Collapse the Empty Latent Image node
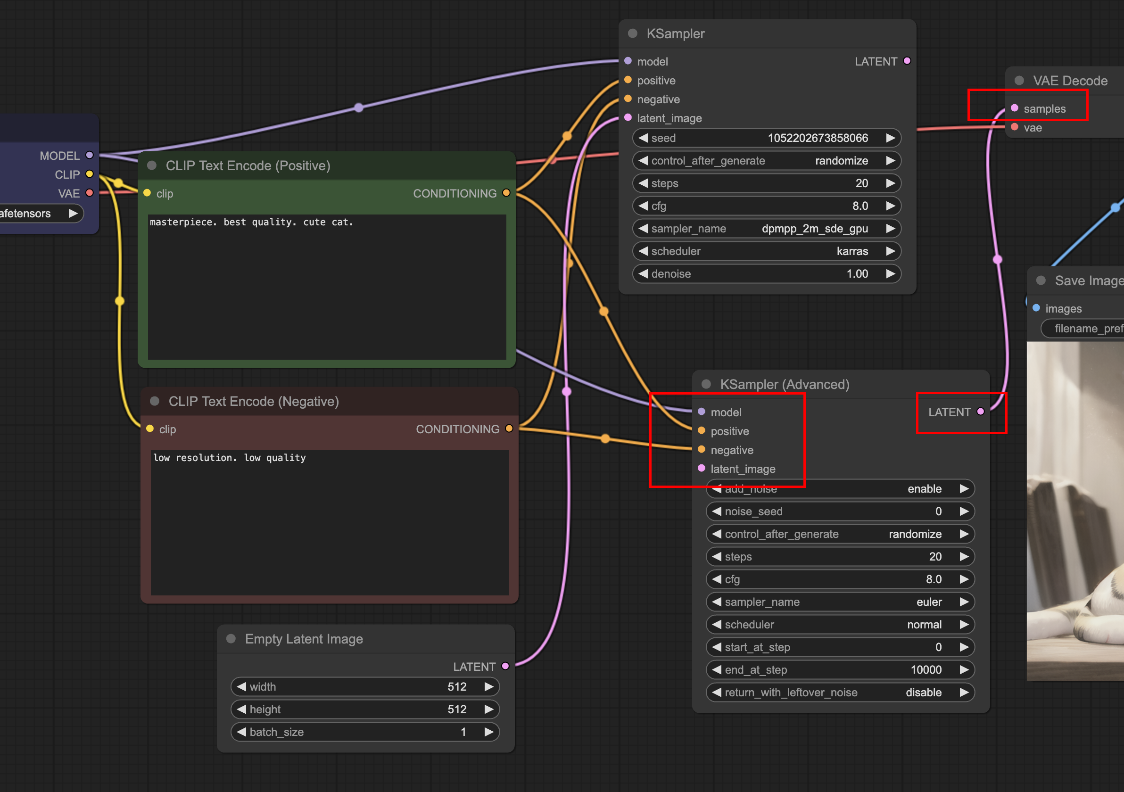 [231, 638]
